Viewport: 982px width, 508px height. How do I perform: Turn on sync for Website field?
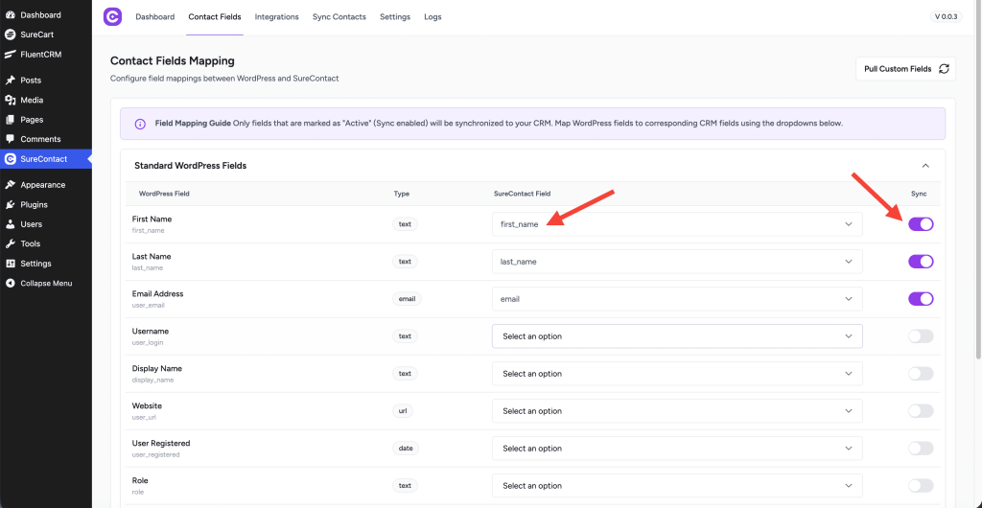(920, 411)
